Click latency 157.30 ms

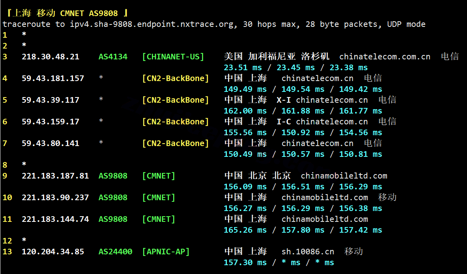(245, 262)
